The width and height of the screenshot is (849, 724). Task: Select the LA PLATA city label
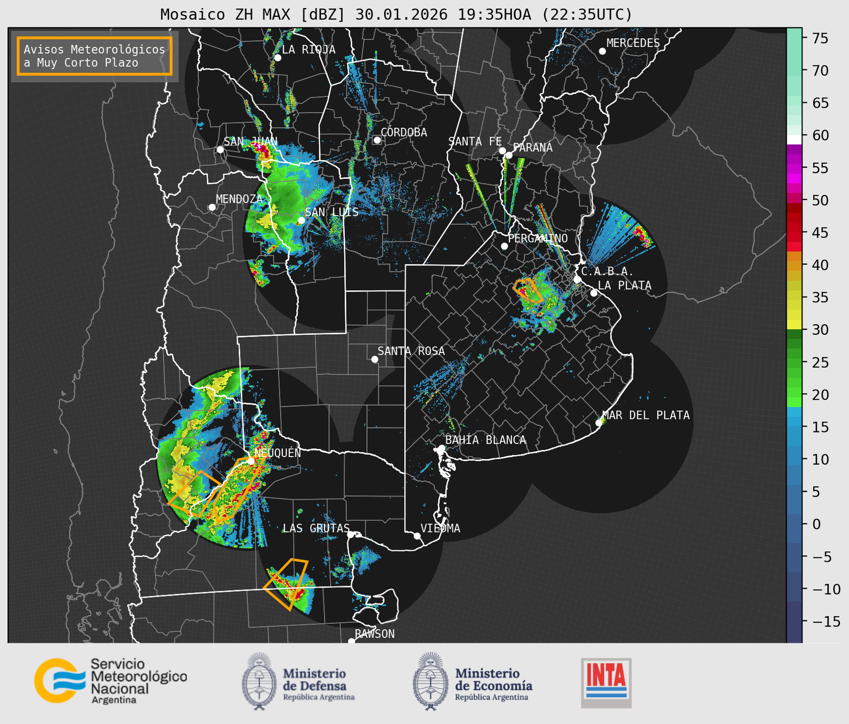tap(625, 285)
